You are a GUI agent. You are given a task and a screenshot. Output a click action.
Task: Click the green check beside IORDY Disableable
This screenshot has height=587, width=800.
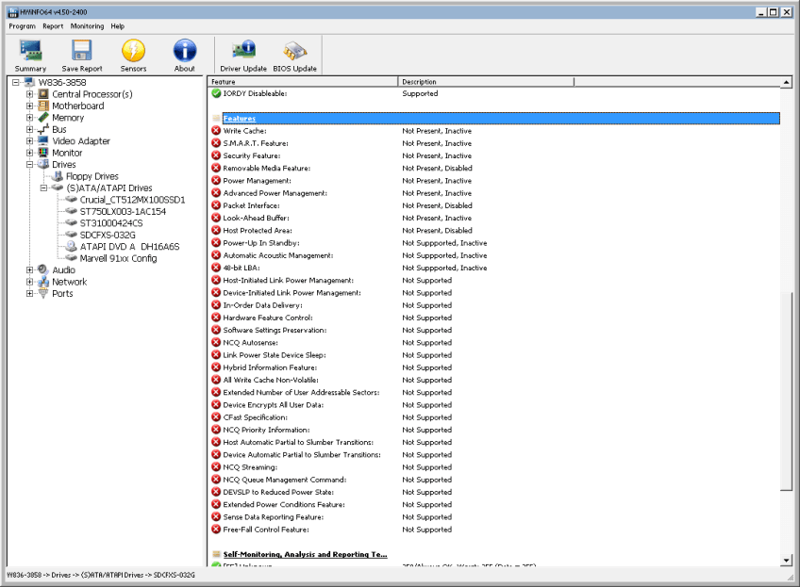(216, 93)
